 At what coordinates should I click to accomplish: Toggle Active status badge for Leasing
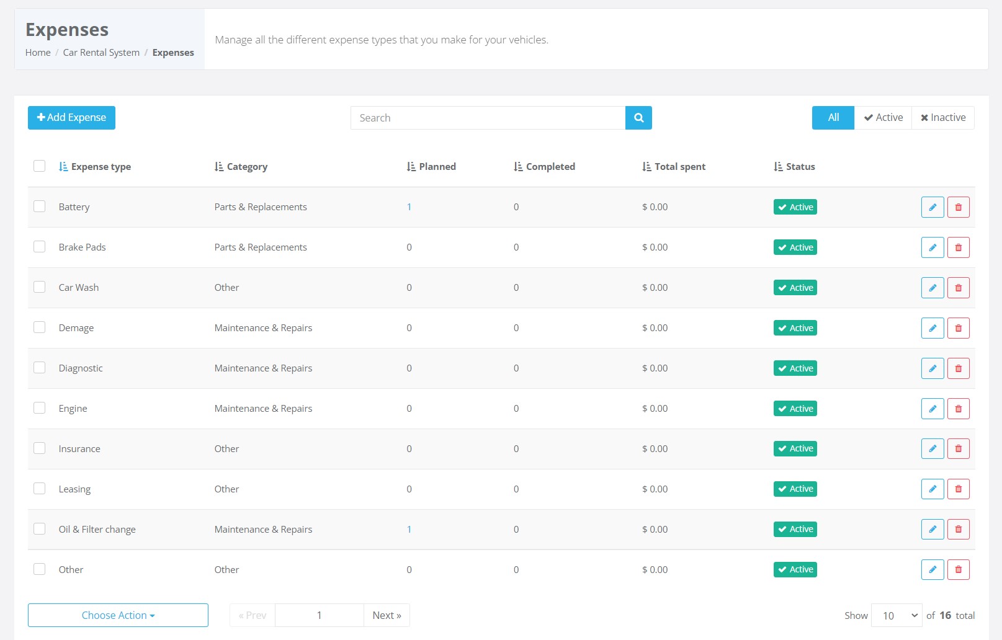coord(795,489)
